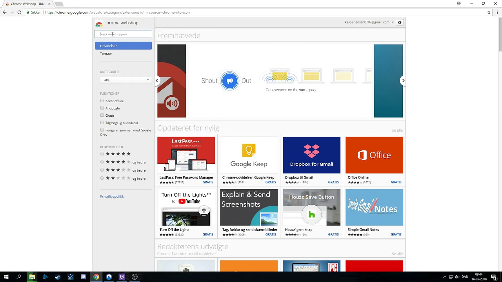Image resolution: width=502 pixels, height=282 pixels.
Task: Check the 'Af Google' filter
Action: pyautogui.click(x=102, y=108)
